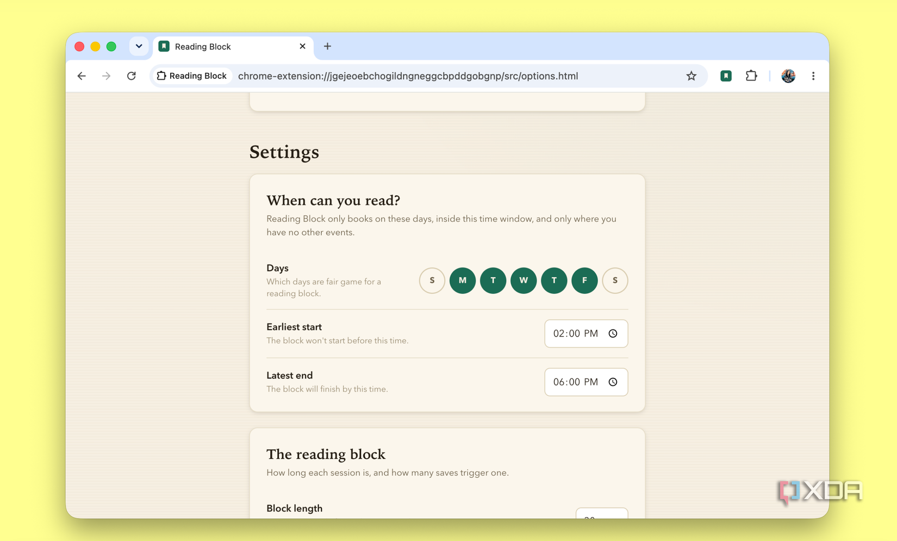Click the 'Earliest start' label

point(294,327)
